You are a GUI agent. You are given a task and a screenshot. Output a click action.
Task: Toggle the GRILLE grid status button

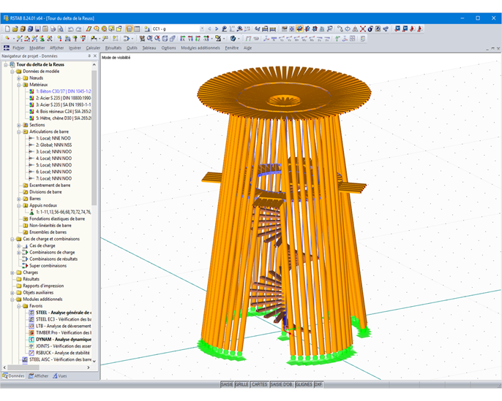point(241,384)
